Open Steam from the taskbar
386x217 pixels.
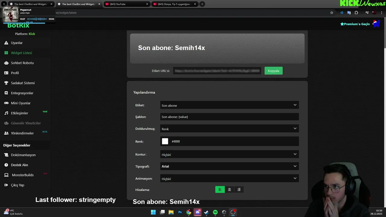click(206, 212)
